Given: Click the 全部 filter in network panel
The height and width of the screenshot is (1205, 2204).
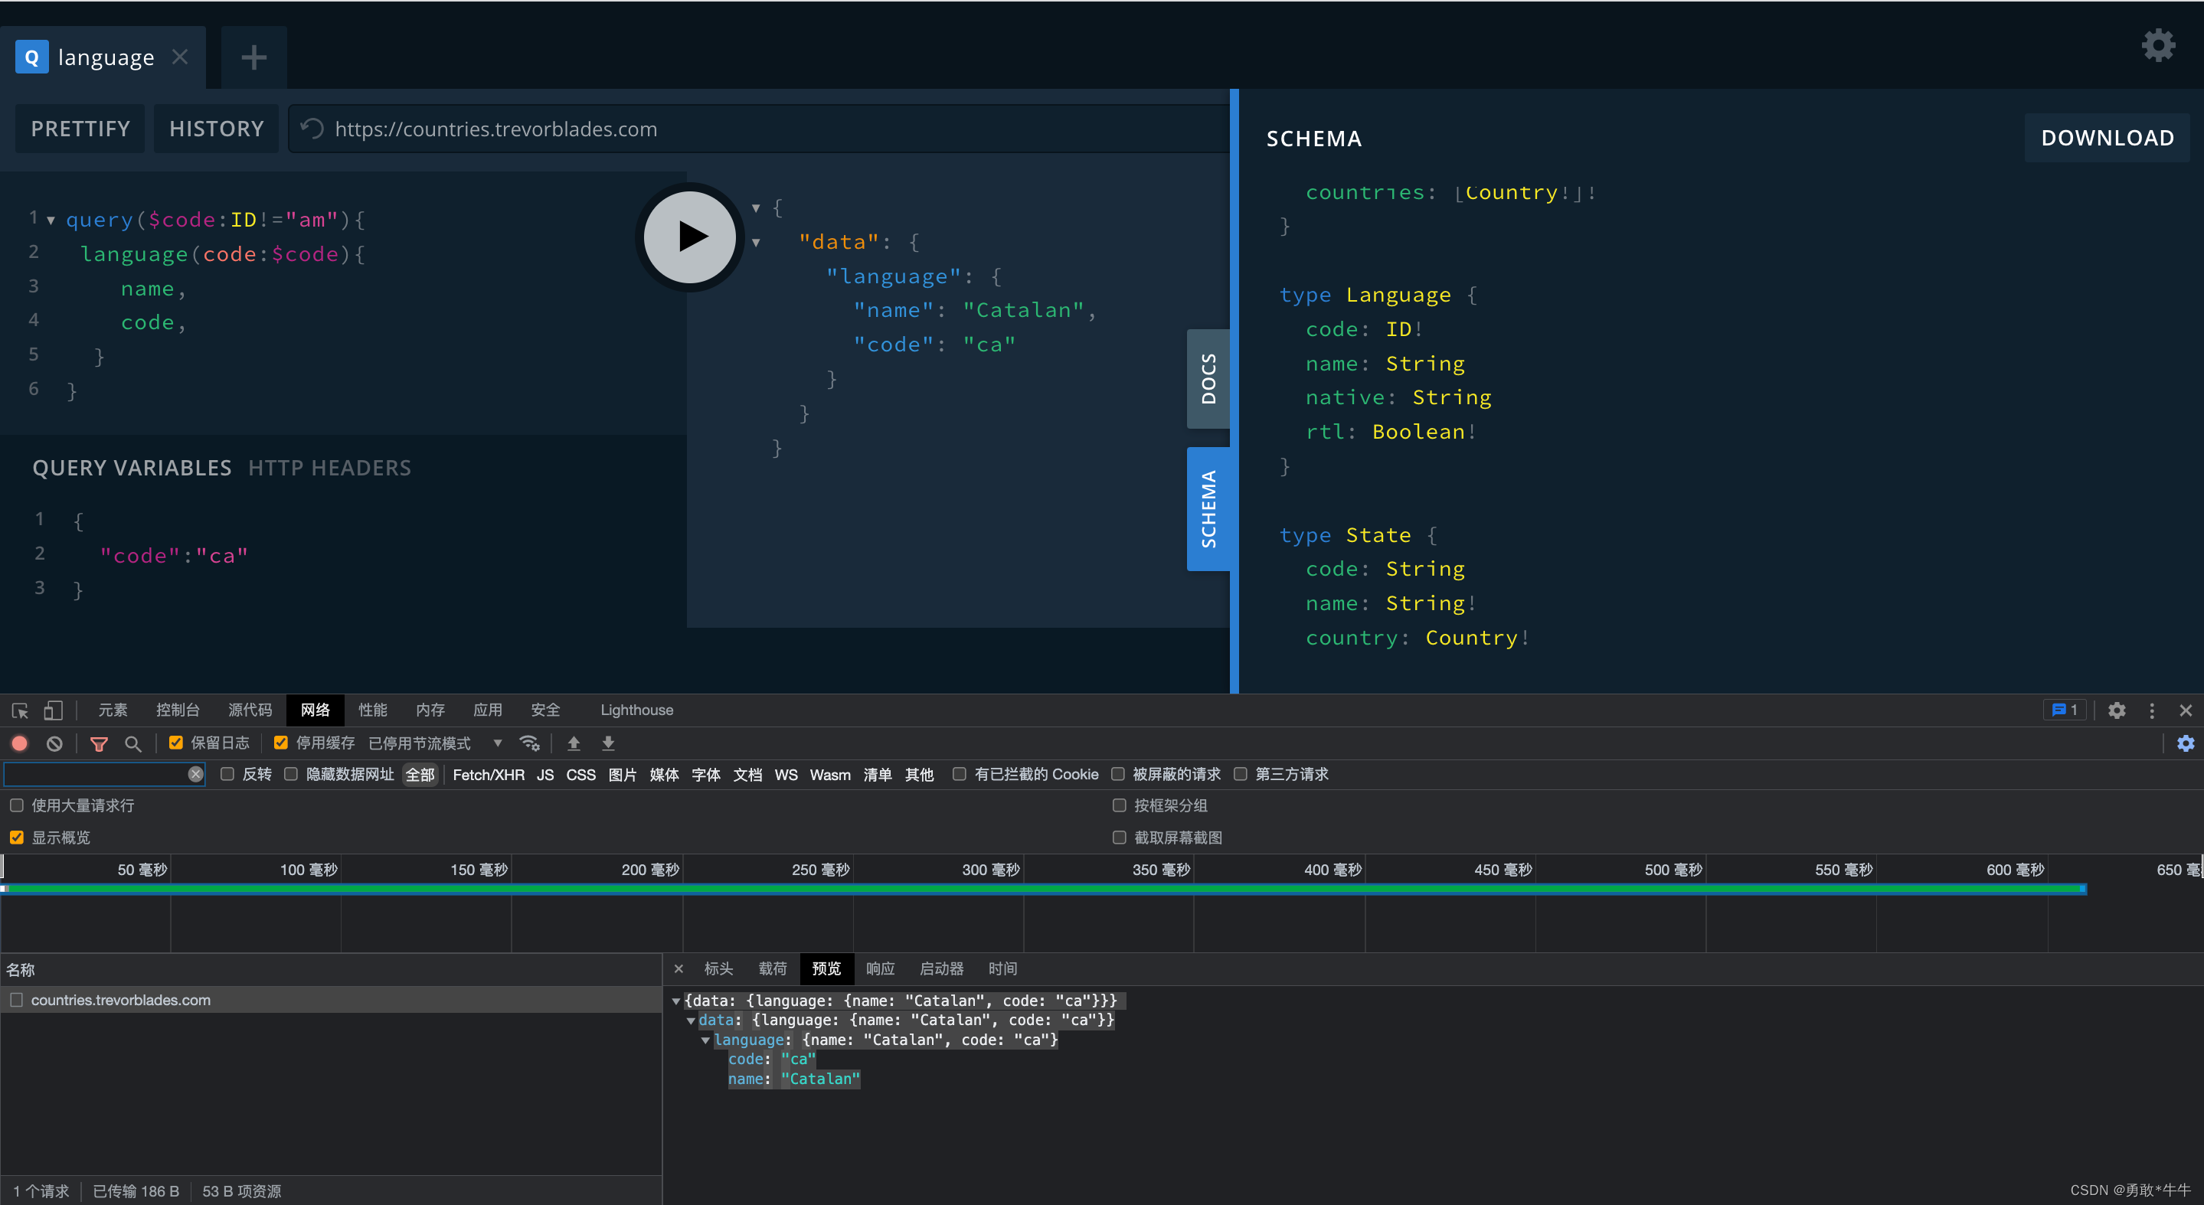Looking at the screenshot, I should 423,773.
